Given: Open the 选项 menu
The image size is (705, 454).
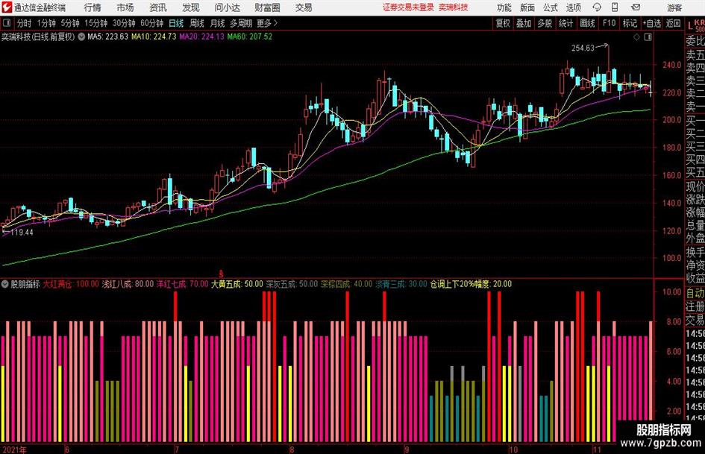Looking at the screenshot, I should tap(573, 7).
